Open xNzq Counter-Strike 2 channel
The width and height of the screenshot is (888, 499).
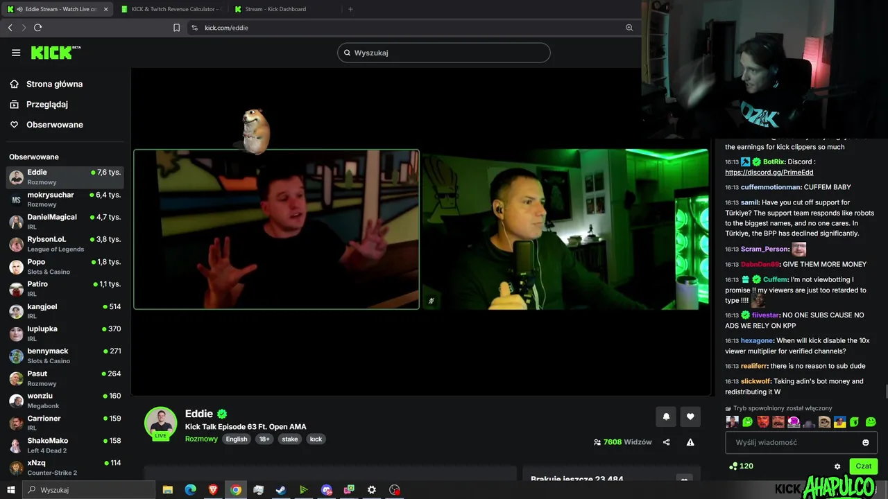65,467
